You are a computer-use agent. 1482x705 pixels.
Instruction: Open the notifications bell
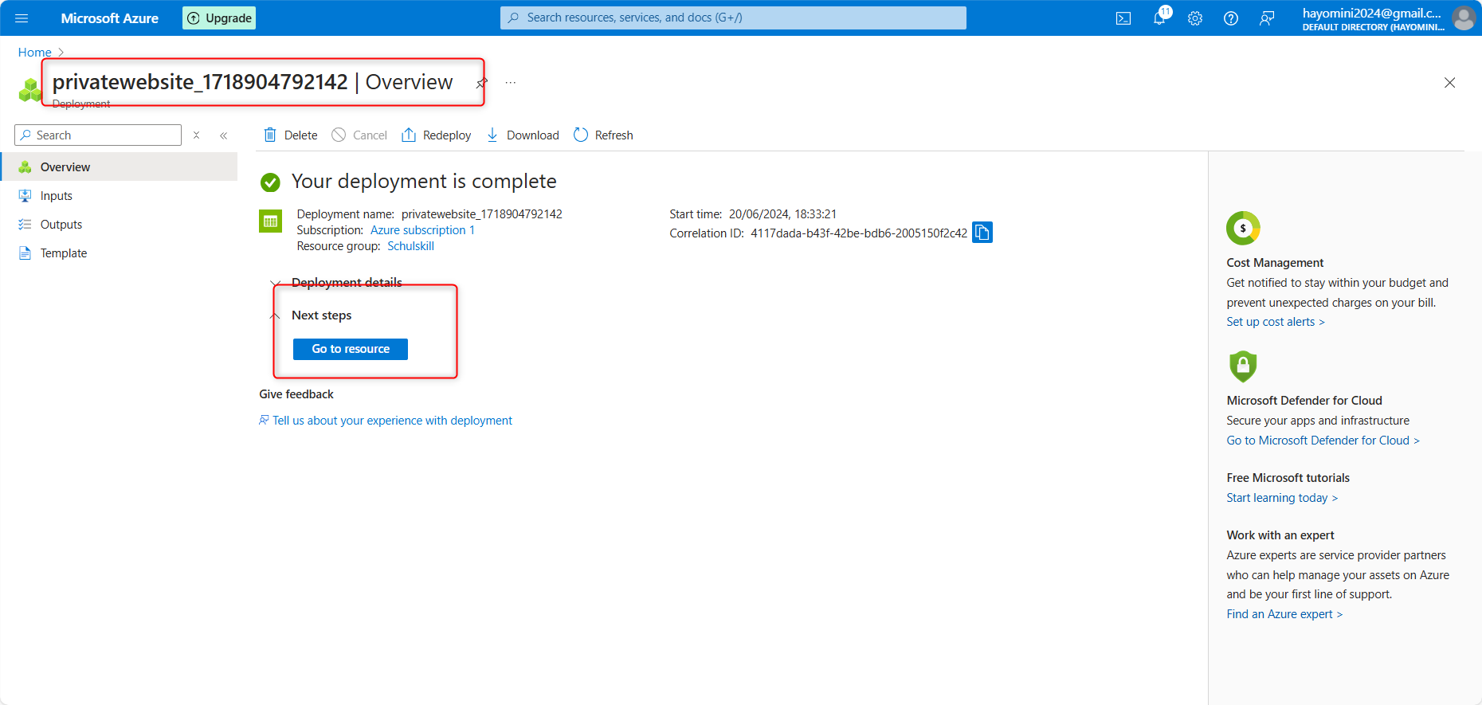tap(1159, 18)
